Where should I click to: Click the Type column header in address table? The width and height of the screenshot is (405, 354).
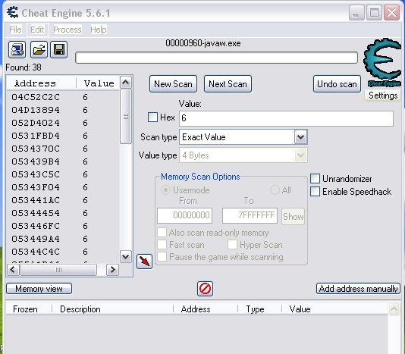click(x=259, y=309)
